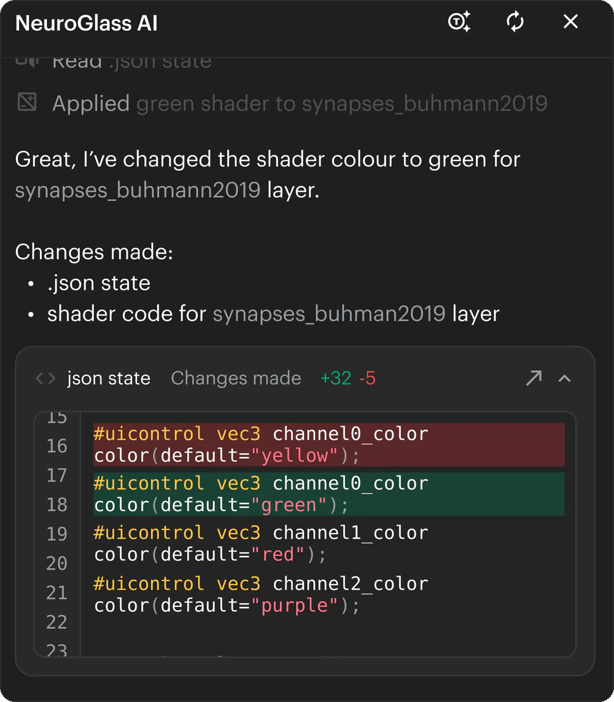
Task: Click the removed line with default="yellow"
Action: [328, 445]
